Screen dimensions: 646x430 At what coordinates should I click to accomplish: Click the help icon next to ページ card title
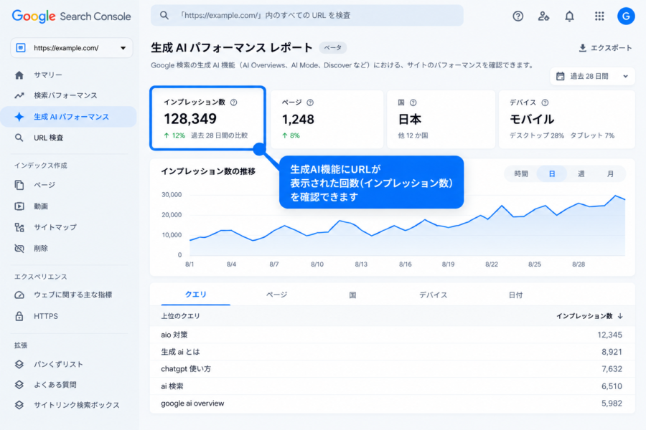click(310, 102)
